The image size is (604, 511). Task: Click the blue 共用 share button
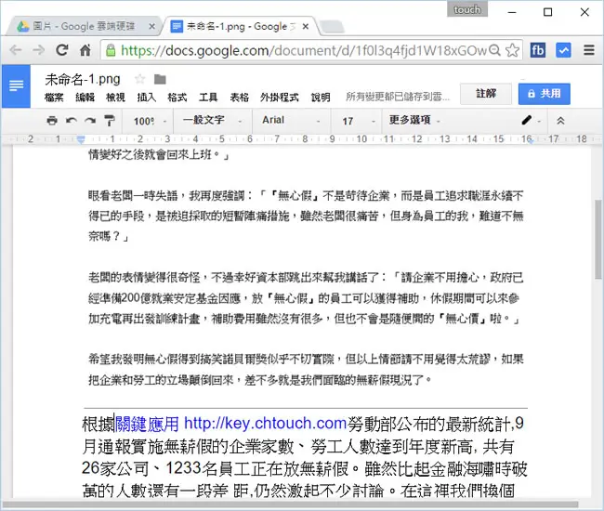(x=544, y=94)
